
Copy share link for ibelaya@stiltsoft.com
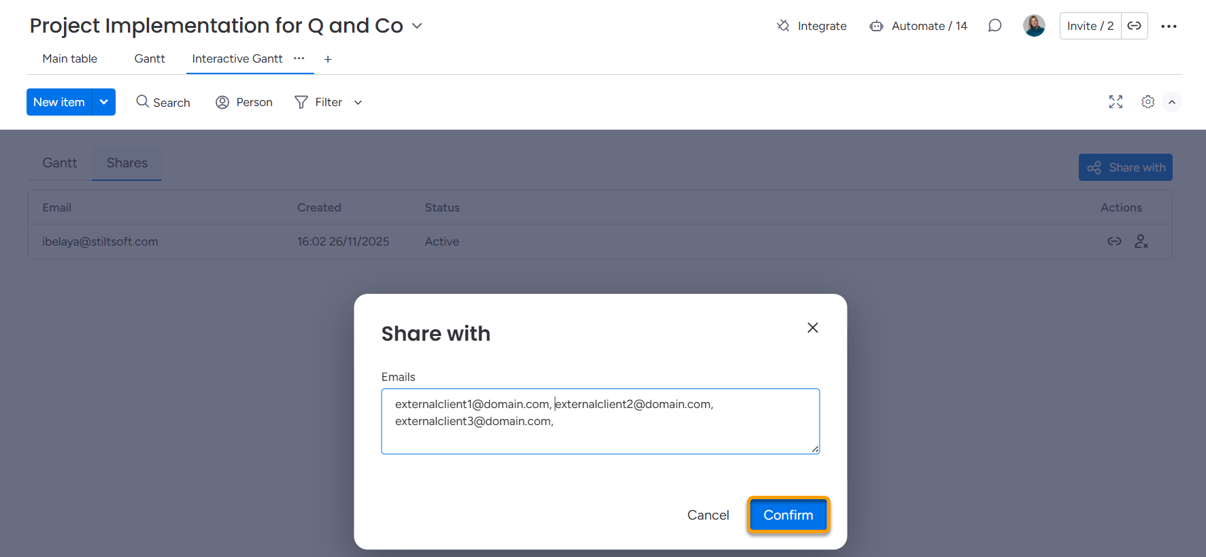[1114, 241]
